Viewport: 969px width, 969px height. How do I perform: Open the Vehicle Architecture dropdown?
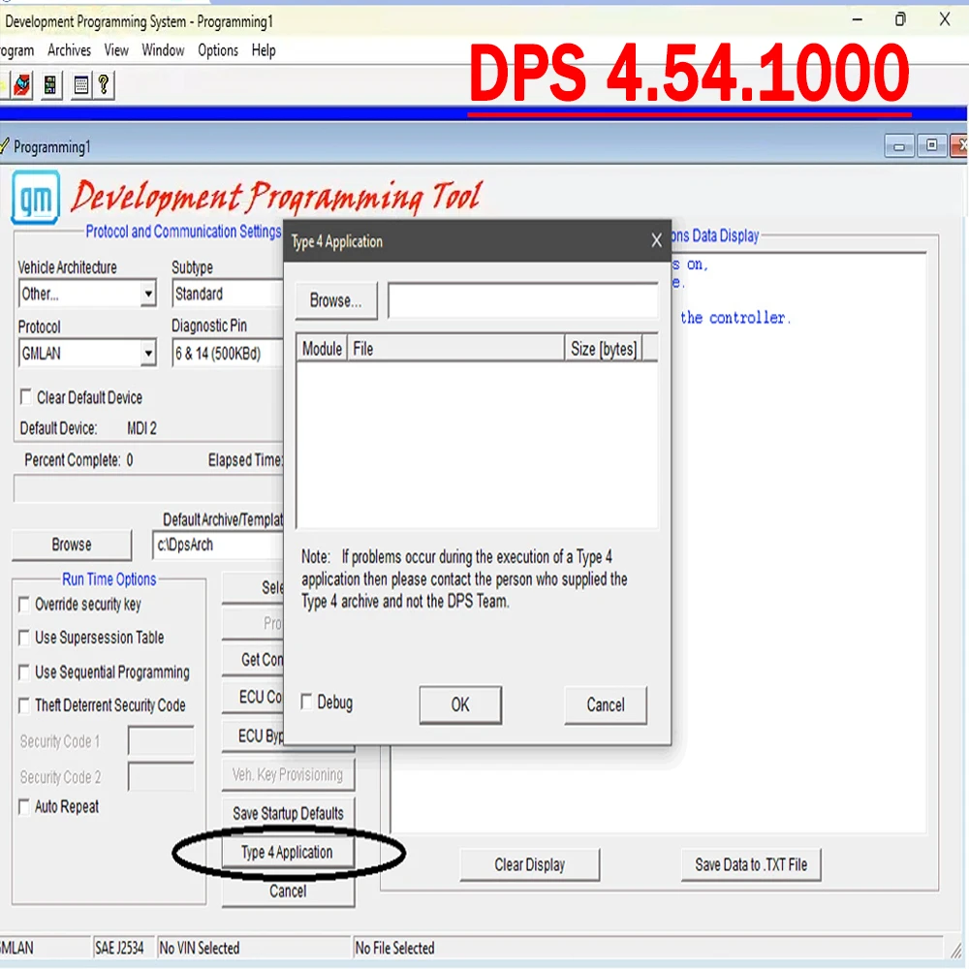[149, 294]
